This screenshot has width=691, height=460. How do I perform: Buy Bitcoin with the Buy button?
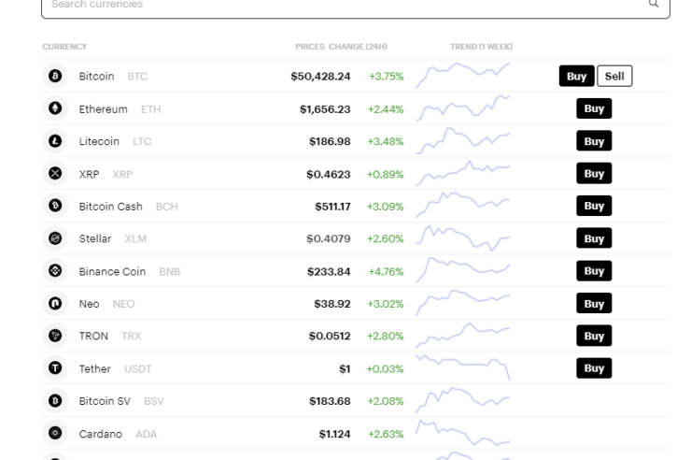coord(576,76)
